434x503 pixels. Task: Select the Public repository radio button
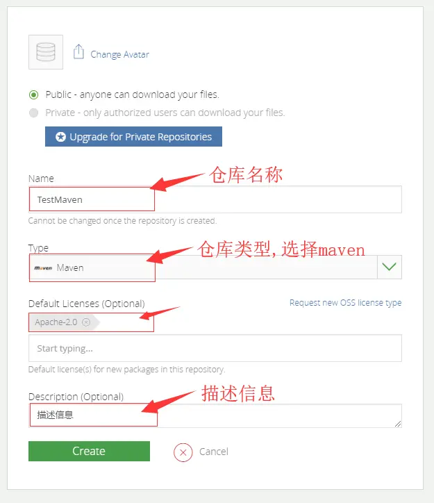point(33,95)
